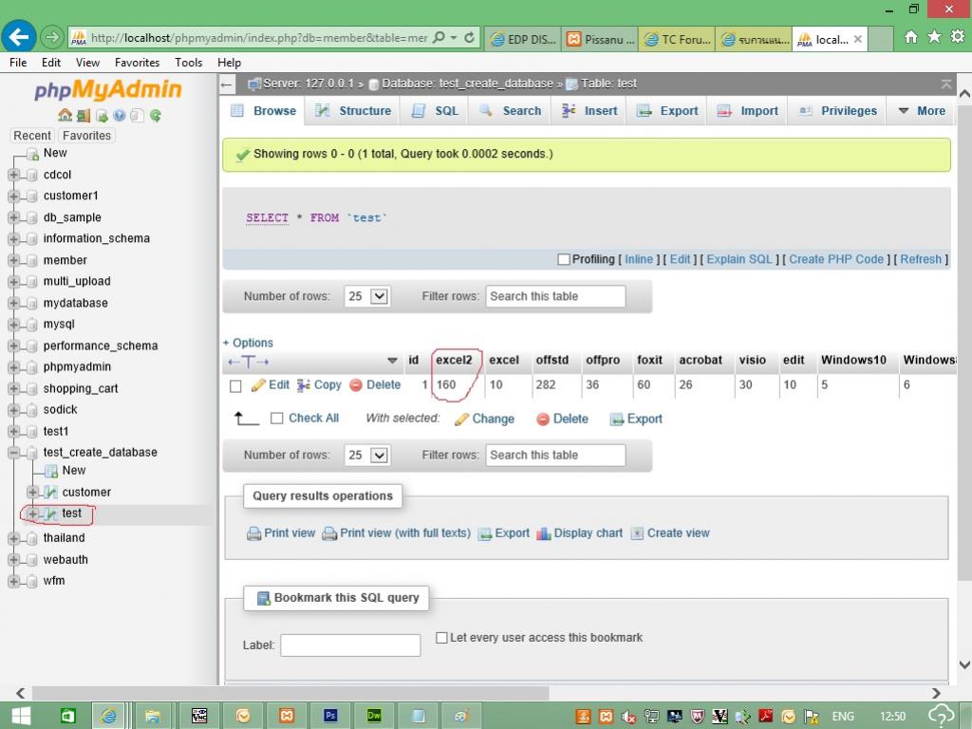Click the With selected Export icon

616,420
